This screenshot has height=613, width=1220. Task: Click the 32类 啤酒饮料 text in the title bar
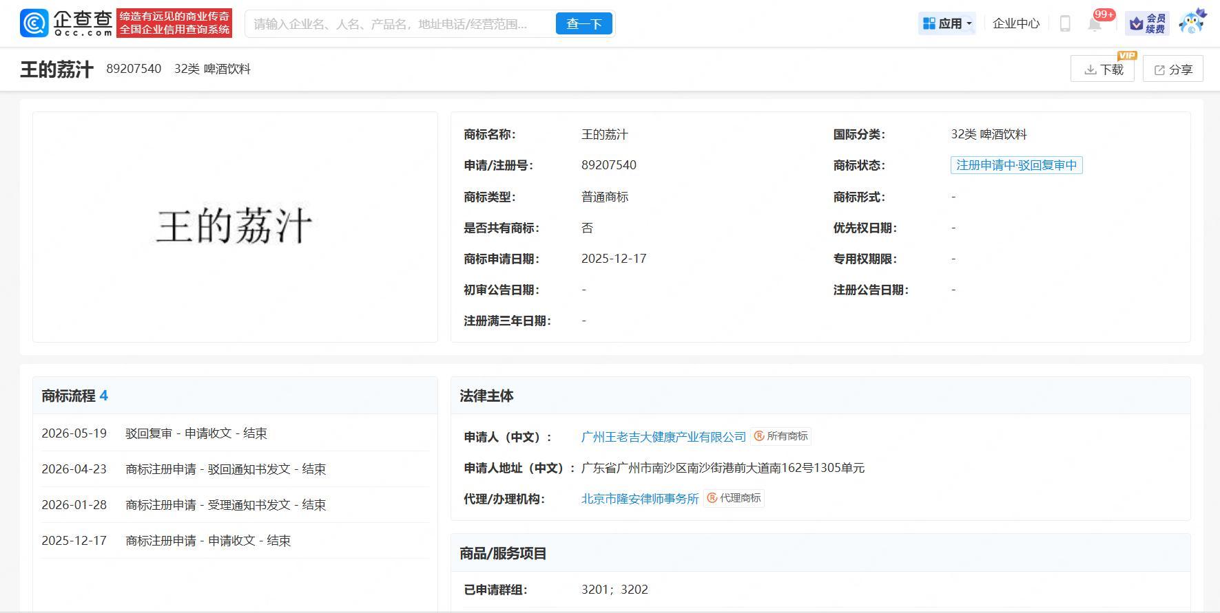(212, 69)
